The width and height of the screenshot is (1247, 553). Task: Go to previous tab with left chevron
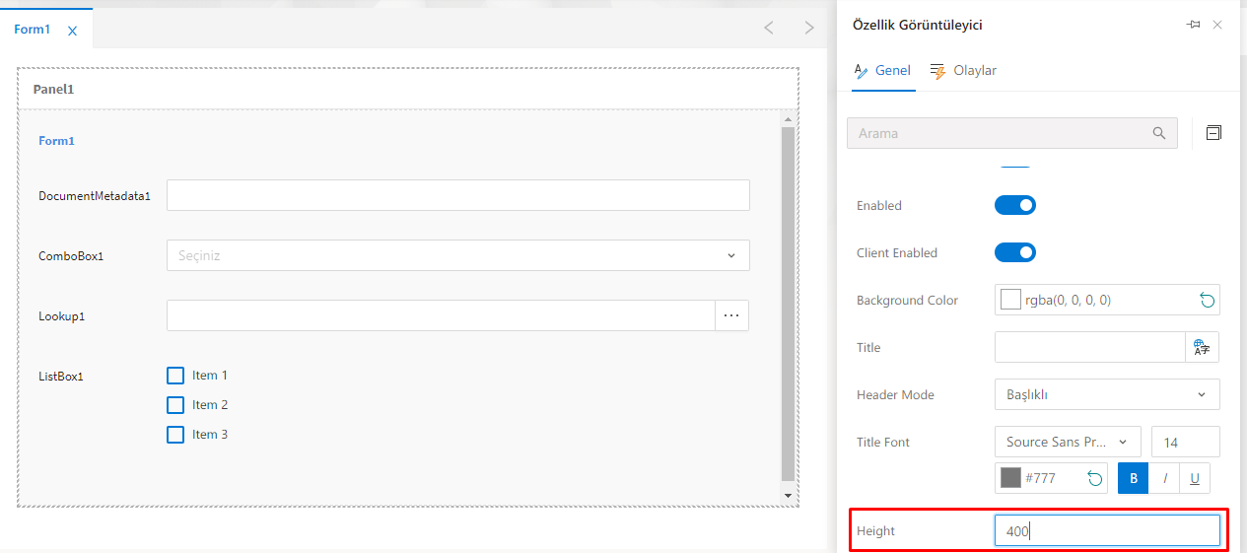coord(769,28)
